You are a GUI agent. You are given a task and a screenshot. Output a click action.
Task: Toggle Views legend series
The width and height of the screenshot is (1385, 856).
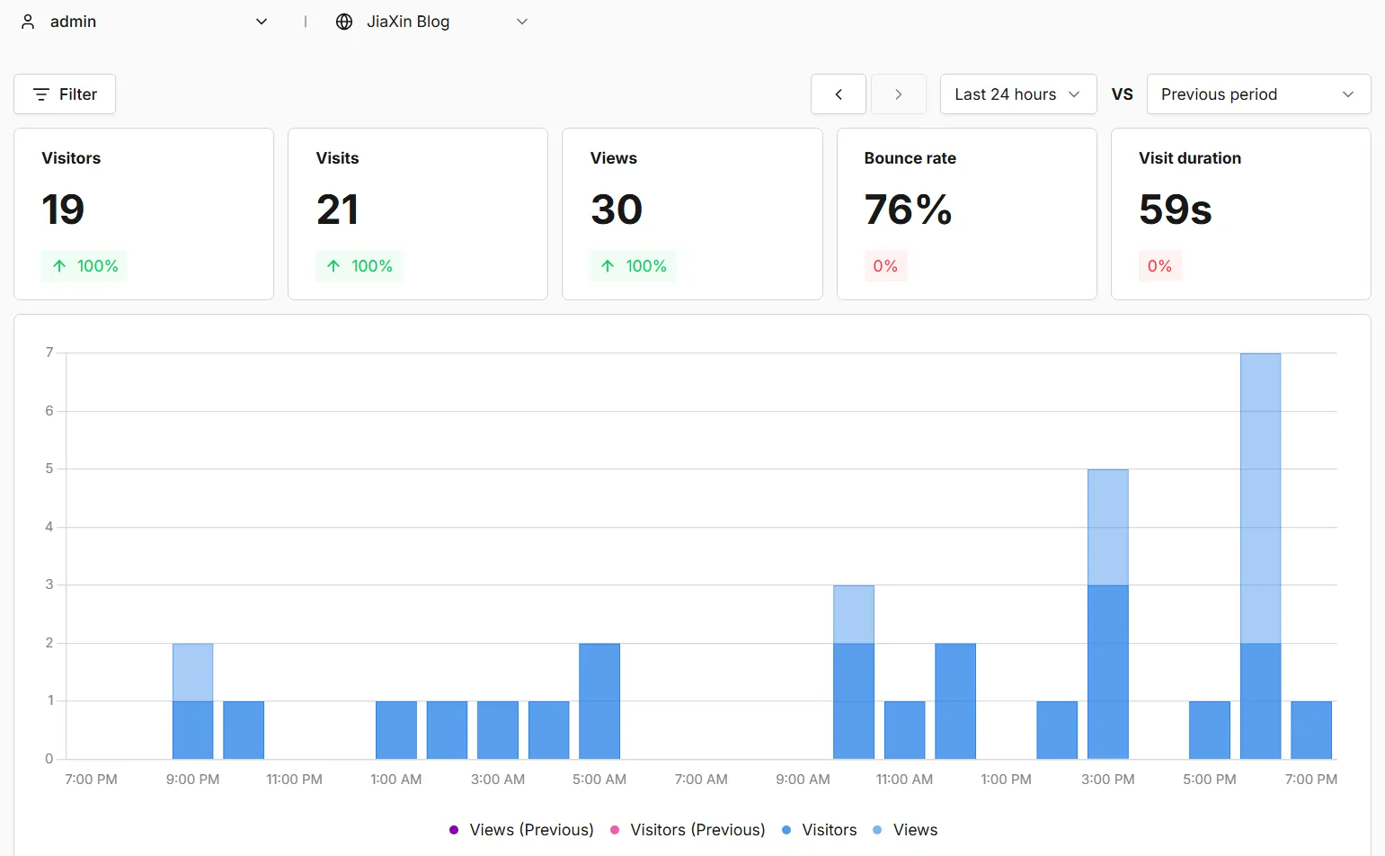click(x=905, y=830)
